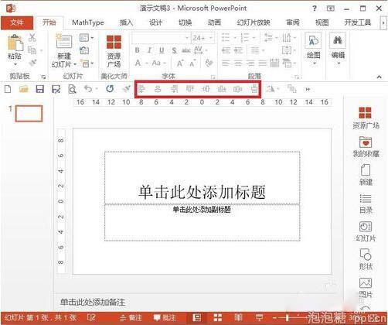
Task: Click the Distribute Vertically icon
Action: (x=254, y=89)
